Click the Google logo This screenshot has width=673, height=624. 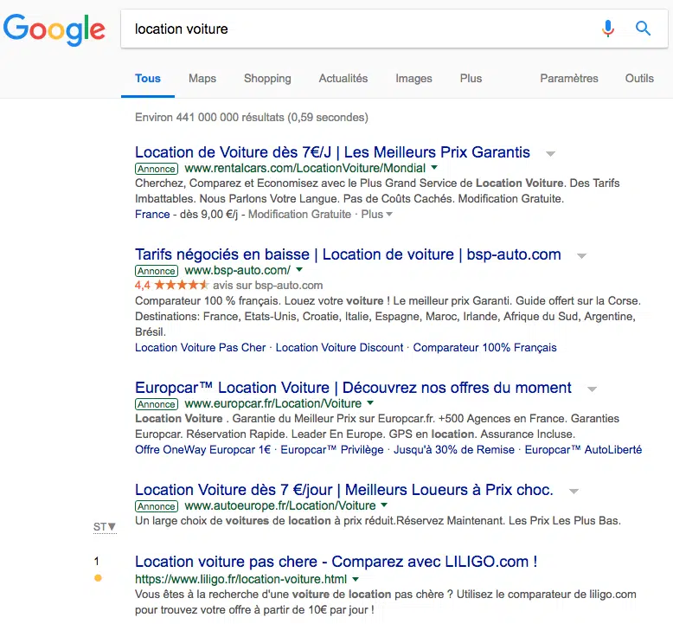pos(54,29)
